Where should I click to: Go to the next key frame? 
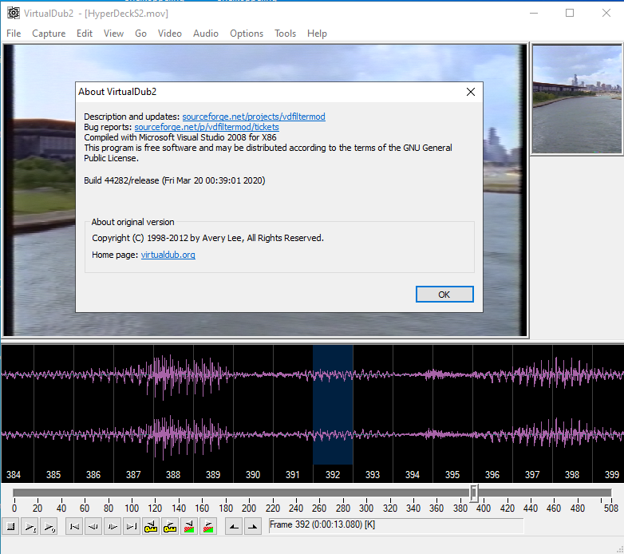(170, 526)
